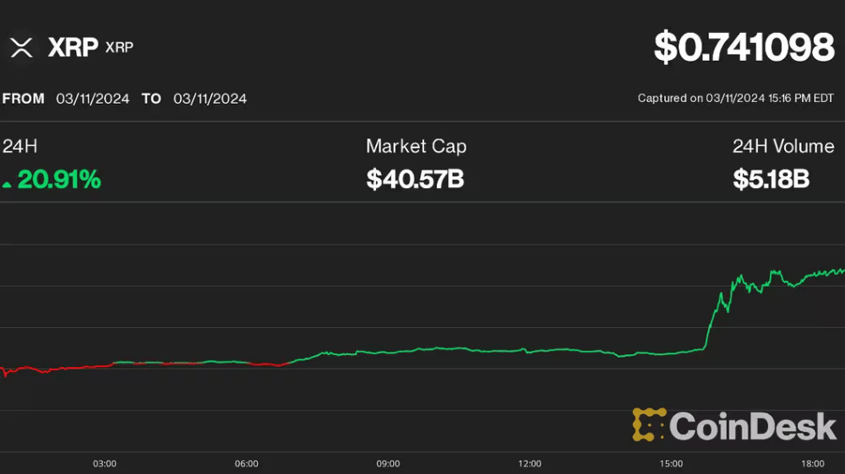Select the XRP coin name heading
This screenshot has height=474, width=845.
pyautogui.click(x=73, y=47)
